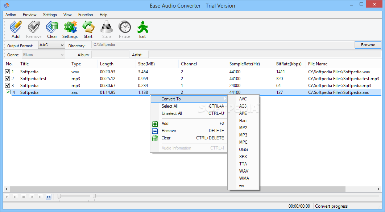Uncheck the checkbox for row 4 aac
The width and height of the screenshot is (385, 212).
click(x=8, y=92)
